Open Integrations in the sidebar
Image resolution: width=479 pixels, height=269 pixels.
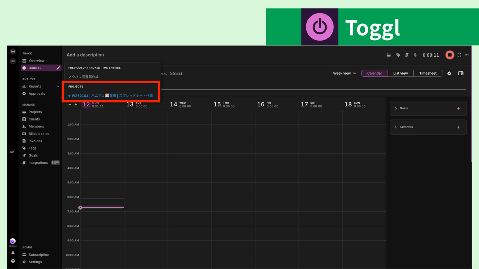coord(38,163)
